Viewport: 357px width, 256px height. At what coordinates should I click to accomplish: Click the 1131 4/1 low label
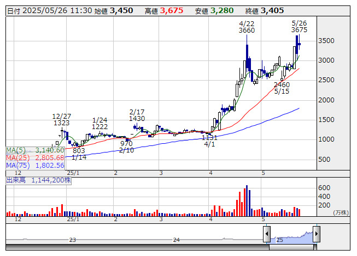coord(209,141)
